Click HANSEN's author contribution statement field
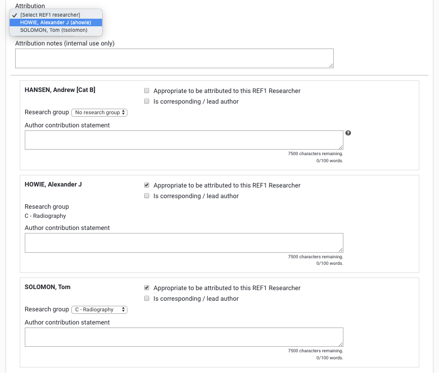This screenshot has width=439, height=373. pyautogui.click(x=184, y=140)
